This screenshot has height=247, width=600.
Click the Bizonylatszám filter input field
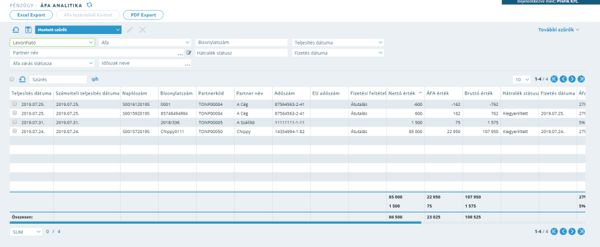coord(241,43)
